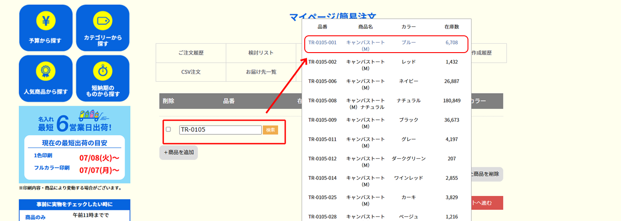This screenshot has width=621, height=221.
Task: Open the 短納期のものから探す stopwatch icon tile
Action: click(x=102, y=79)
